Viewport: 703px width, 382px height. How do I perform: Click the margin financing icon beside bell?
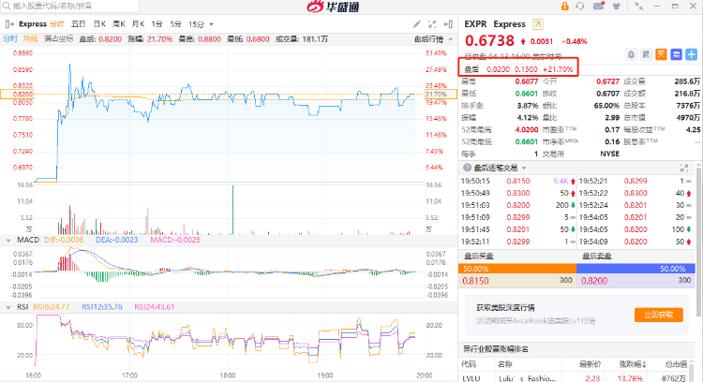(x=646, y=54)
